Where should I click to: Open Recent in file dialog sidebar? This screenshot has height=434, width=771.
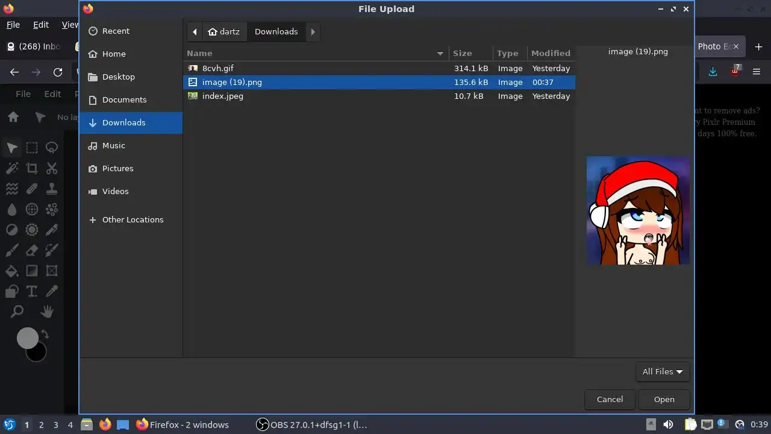[x=131, y=31]
